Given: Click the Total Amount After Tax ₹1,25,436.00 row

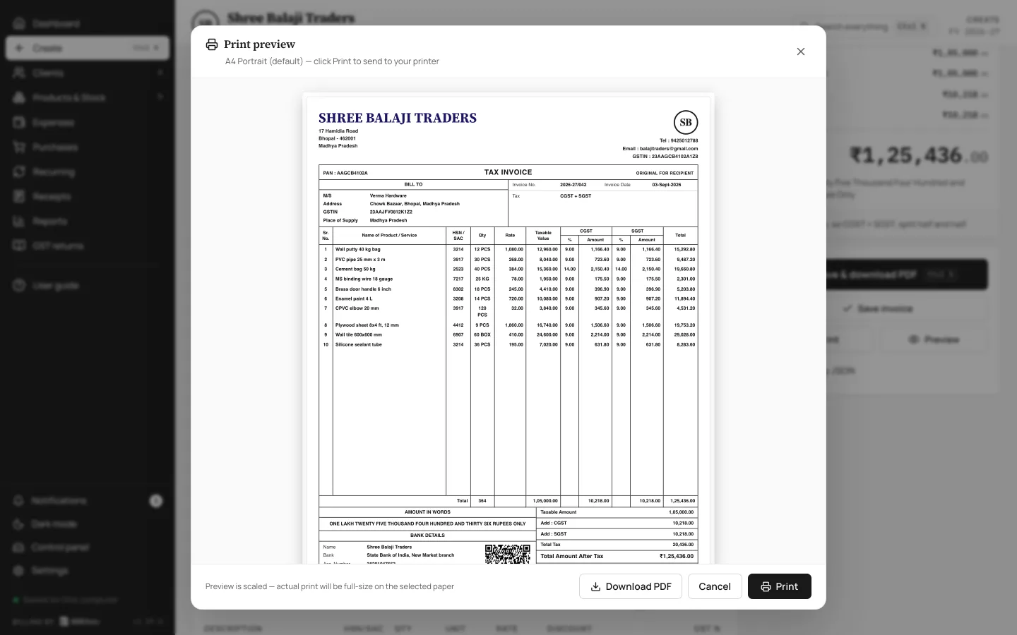Looking at the screenshot, I should point(617,556).
